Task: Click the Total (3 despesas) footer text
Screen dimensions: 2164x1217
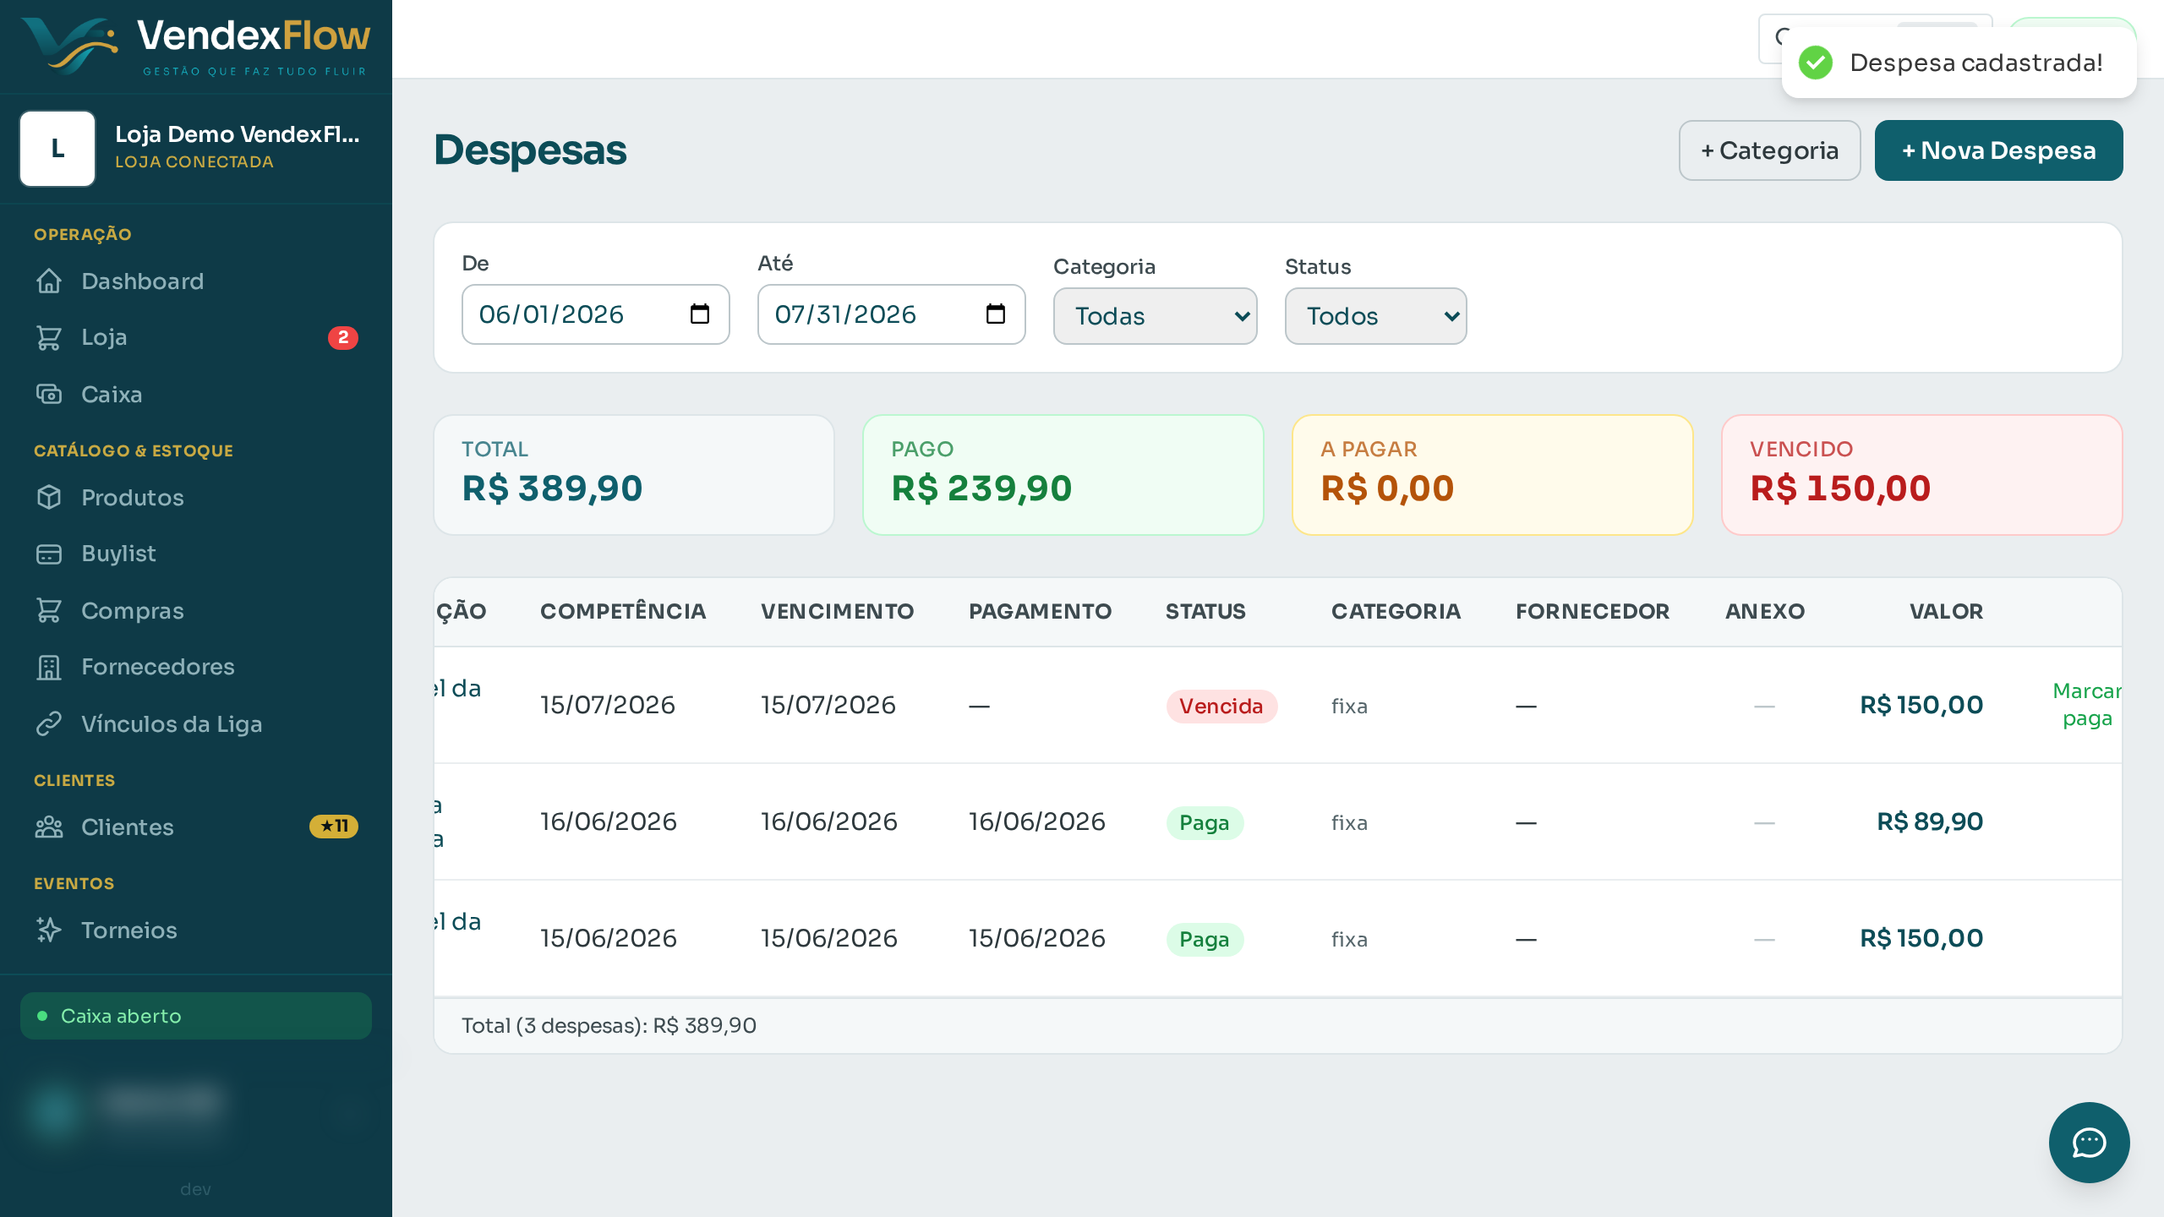Action: (609, 1026)
